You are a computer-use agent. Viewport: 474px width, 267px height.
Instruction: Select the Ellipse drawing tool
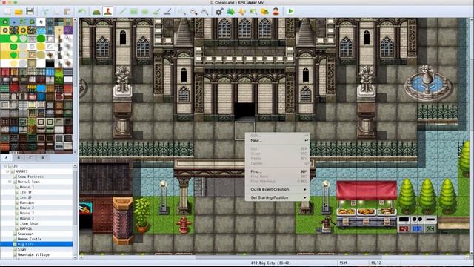[x=145, y=12]
